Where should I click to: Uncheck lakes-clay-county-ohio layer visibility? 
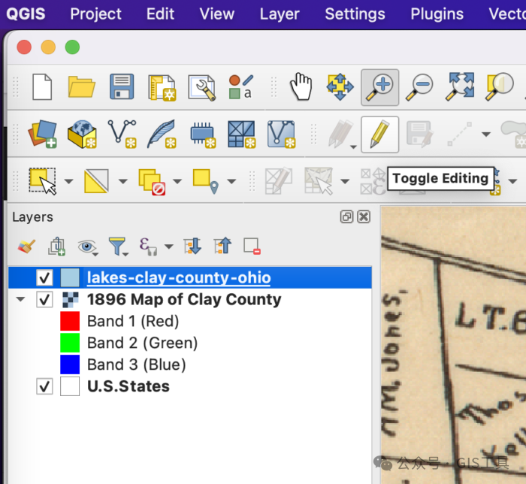(44, 278)
